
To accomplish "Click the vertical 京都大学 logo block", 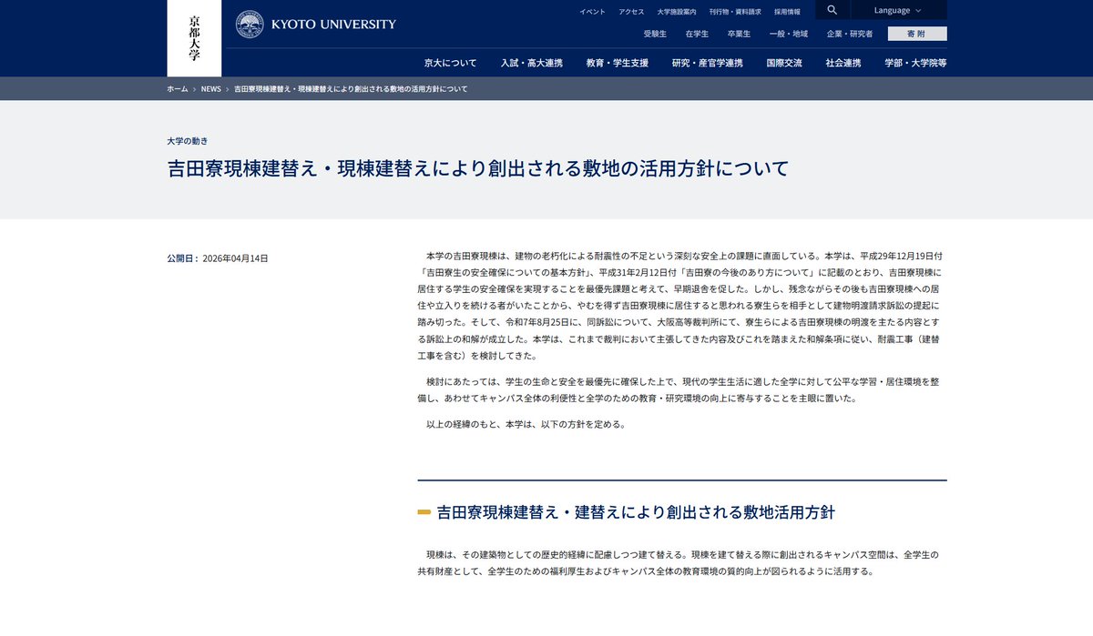I will click(x=194, y=38).
